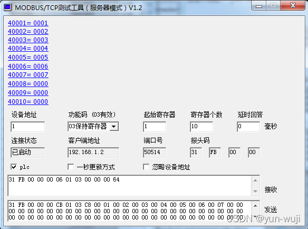Open register link 40001= 0001
308x229 pixels.
click(28, 23)
